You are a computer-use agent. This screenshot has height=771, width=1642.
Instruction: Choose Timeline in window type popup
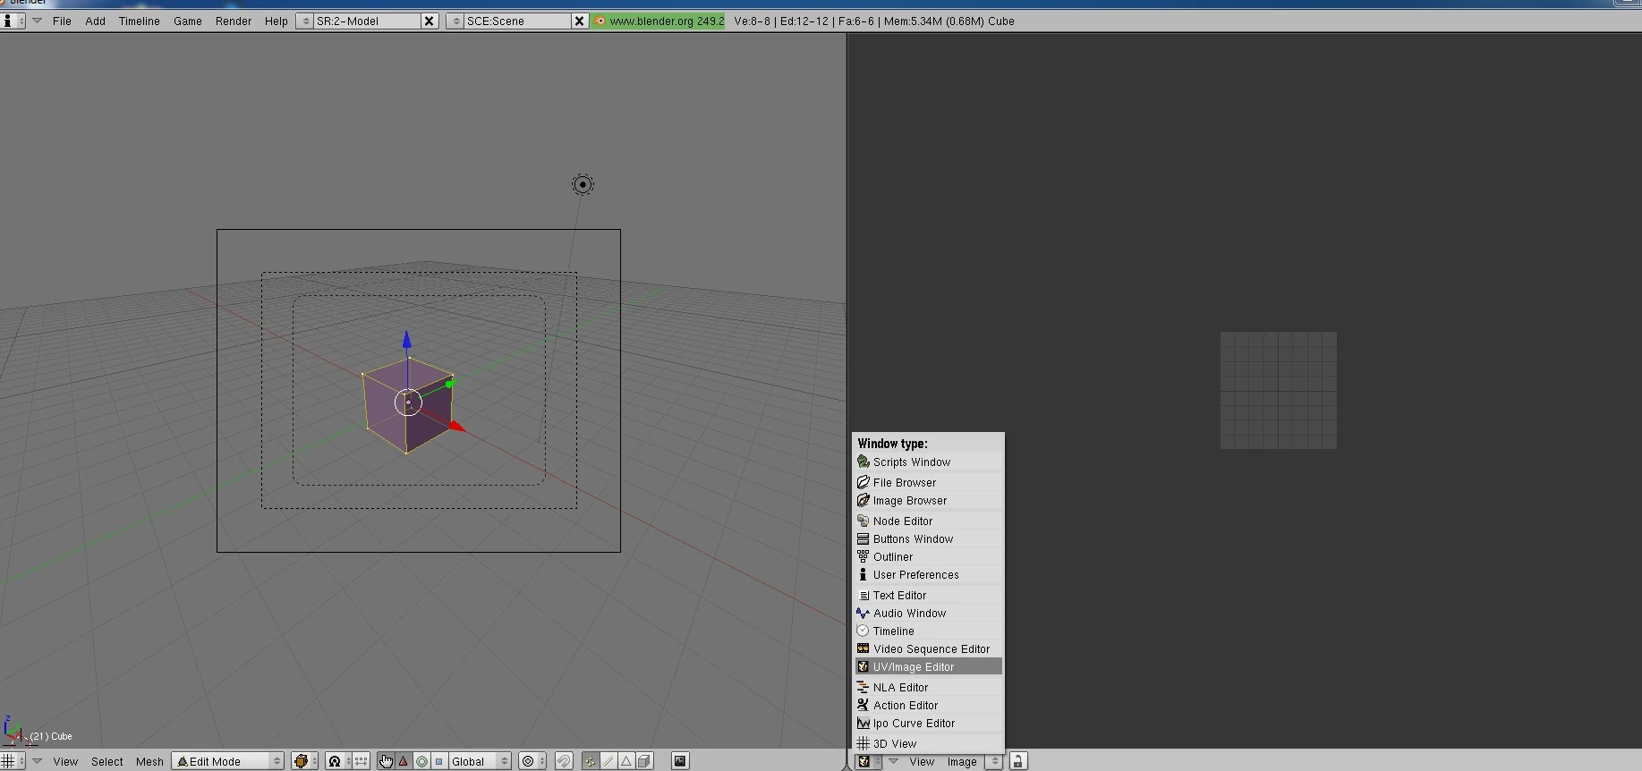(x=929, y=631)
